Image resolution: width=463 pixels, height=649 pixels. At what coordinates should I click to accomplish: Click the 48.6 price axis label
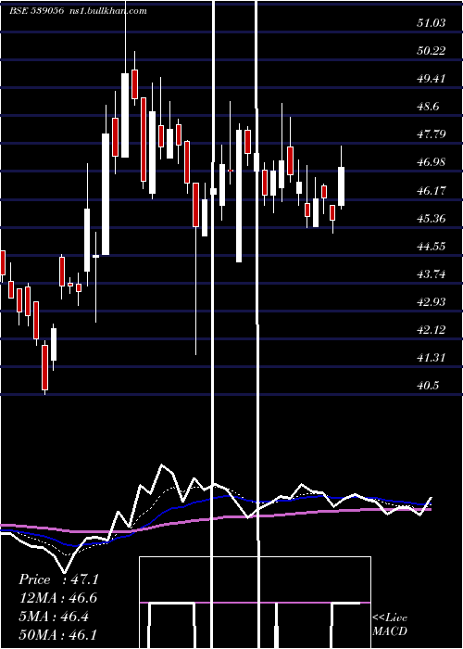428,107
